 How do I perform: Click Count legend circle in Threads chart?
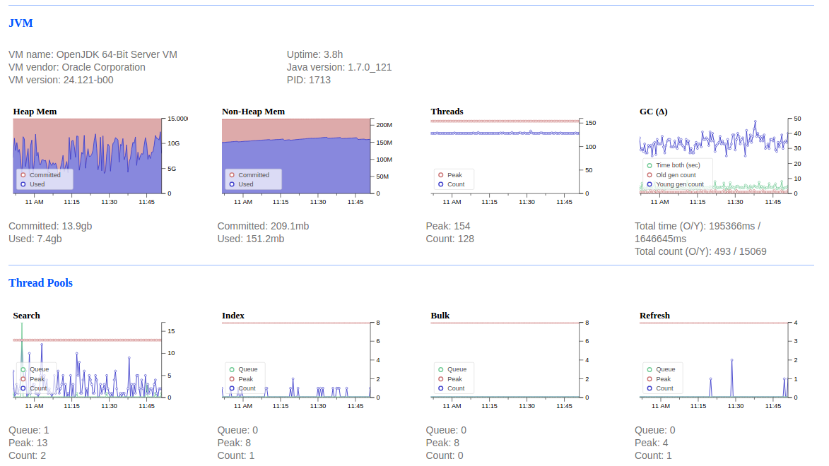coord(441,184)
